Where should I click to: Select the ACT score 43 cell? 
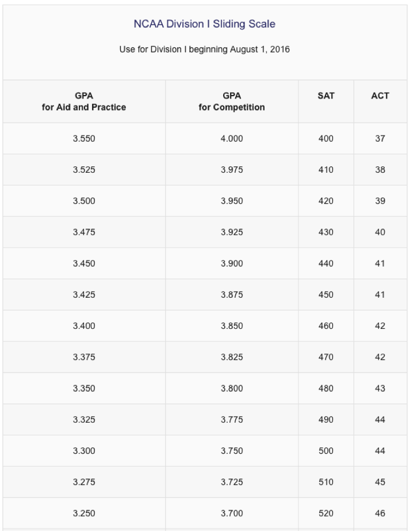(x=380, y=388)
